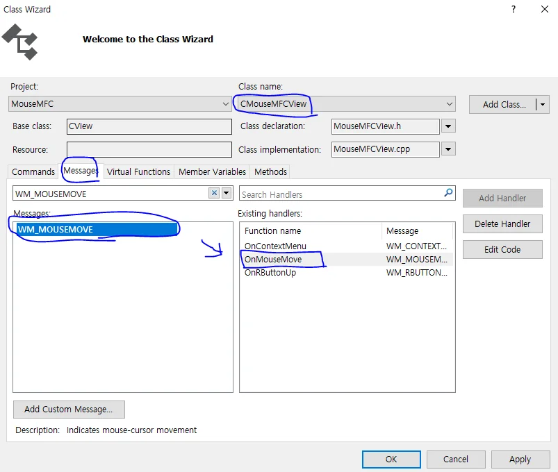The image size is (558, 472).
Task: Open the Class implementation dropdown arrow
Action: click(448, 149)
